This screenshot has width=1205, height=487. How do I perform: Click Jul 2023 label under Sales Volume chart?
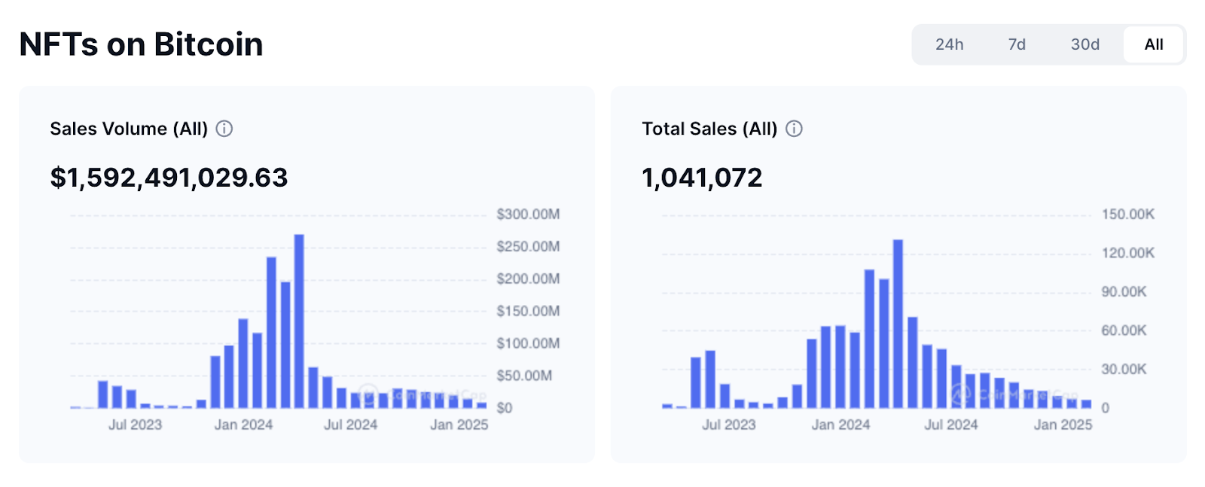(x=136, y=425)
